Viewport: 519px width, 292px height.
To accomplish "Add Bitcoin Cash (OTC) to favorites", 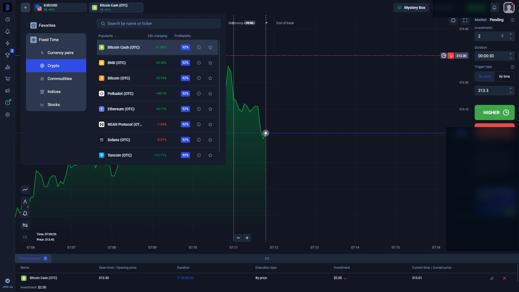I will [x=210, y=47].
